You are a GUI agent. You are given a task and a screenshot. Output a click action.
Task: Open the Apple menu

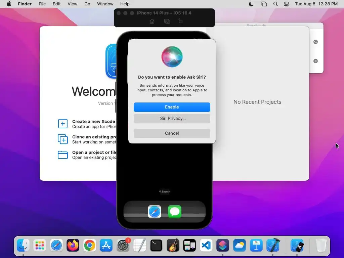[9, 4]
